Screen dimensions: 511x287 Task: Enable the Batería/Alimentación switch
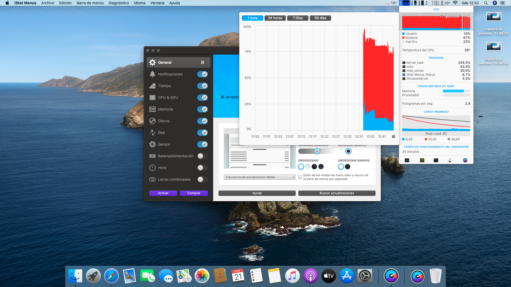[203, 156]
